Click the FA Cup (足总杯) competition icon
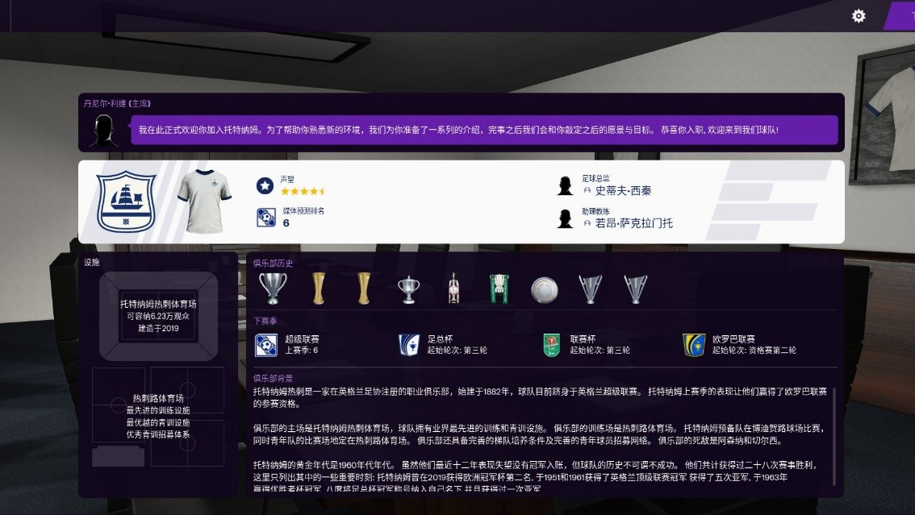 pyautogui.click(x=409, y=345)
